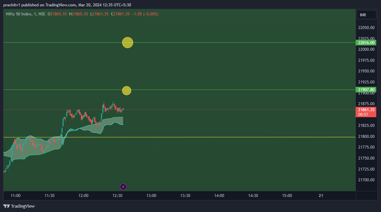Click the change value −1.05 (−0.00%)
Viewport: 381px width, 212px height.
coord(145,14)
